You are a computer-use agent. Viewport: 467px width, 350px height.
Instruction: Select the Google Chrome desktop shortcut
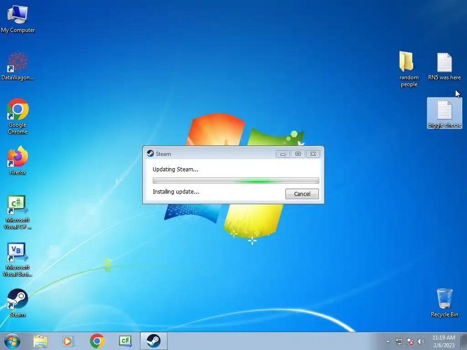18,116
